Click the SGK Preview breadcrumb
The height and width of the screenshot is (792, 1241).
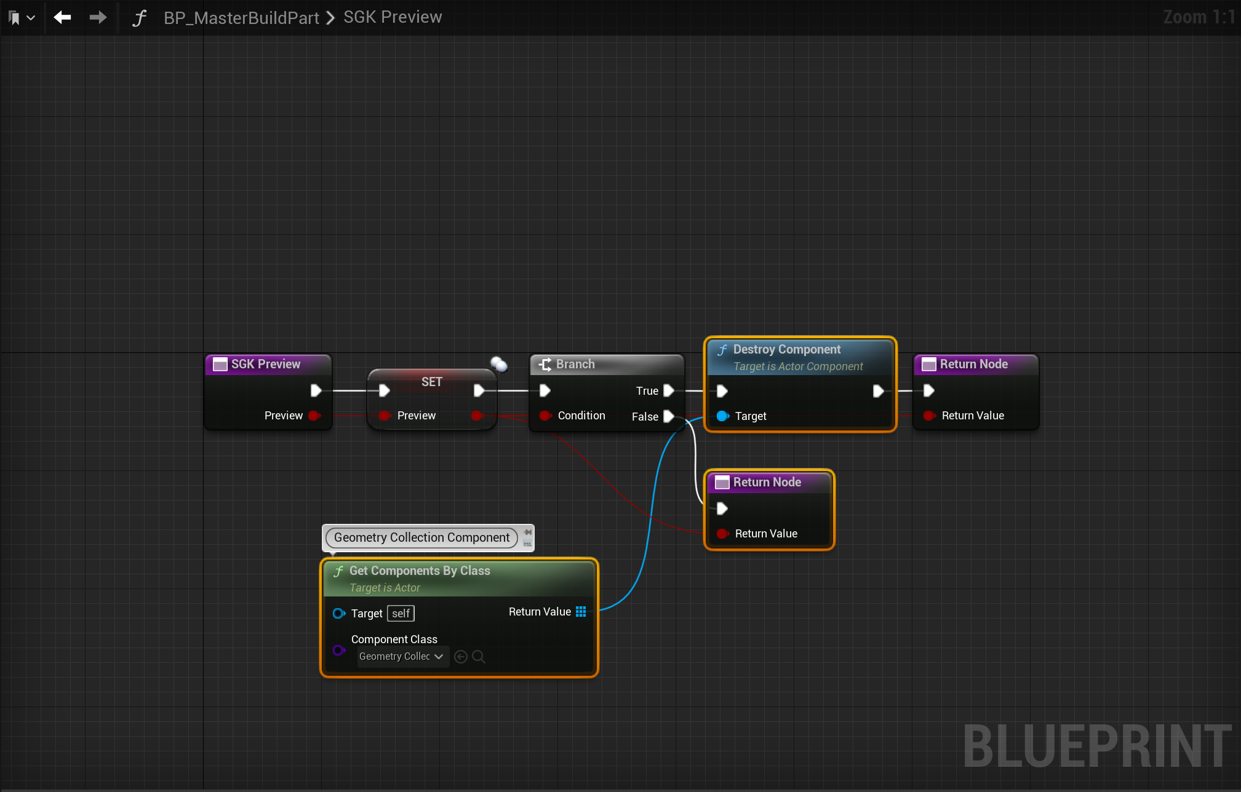[x=393, y=17]
